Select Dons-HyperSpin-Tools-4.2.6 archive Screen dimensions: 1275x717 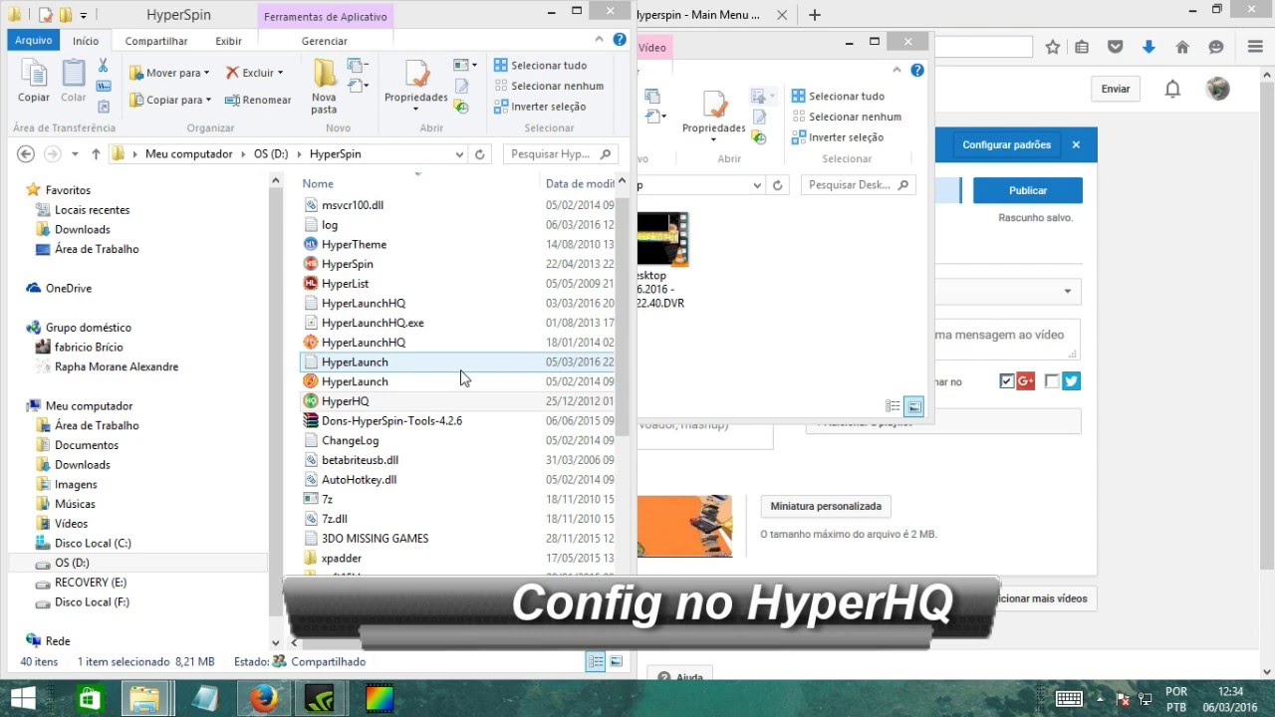point(391,420)
